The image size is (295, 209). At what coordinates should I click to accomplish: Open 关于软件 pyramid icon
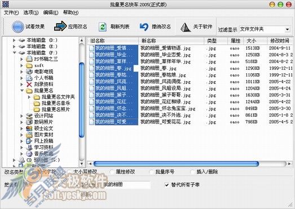pyautogui.click(x=186, y=27)
